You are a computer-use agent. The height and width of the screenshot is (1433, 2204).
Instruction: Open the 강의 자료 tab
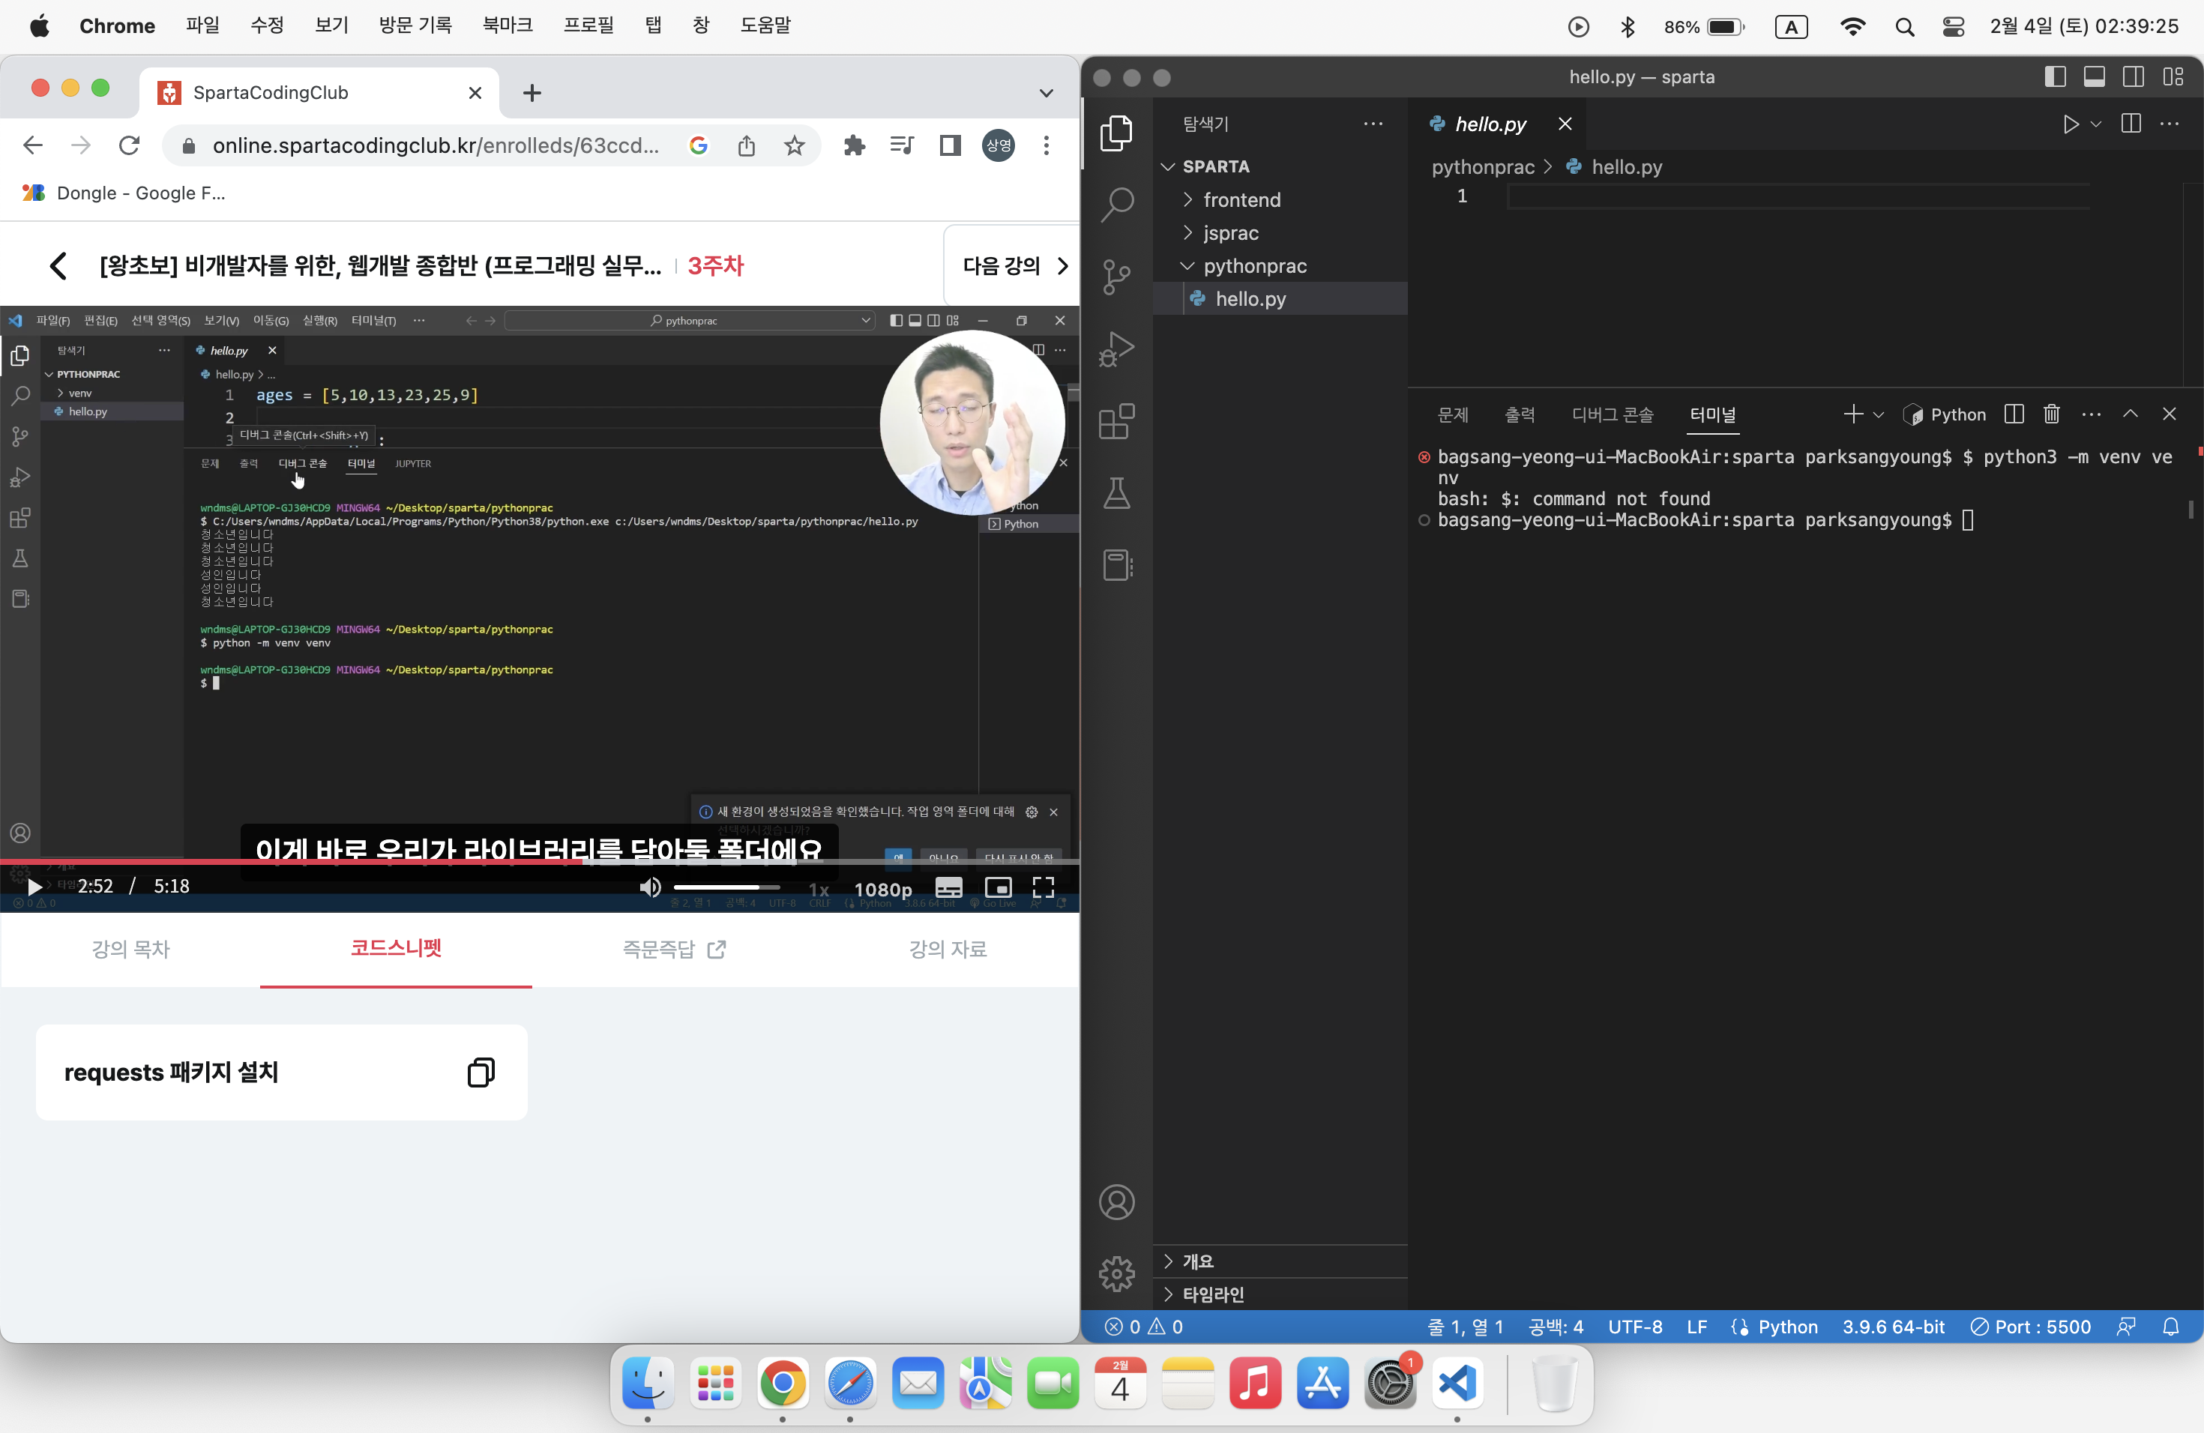click(x=946, y=949)
